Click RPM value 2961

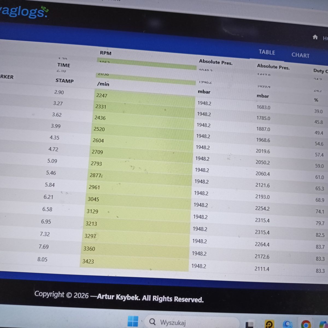click(x=94, y=187)
